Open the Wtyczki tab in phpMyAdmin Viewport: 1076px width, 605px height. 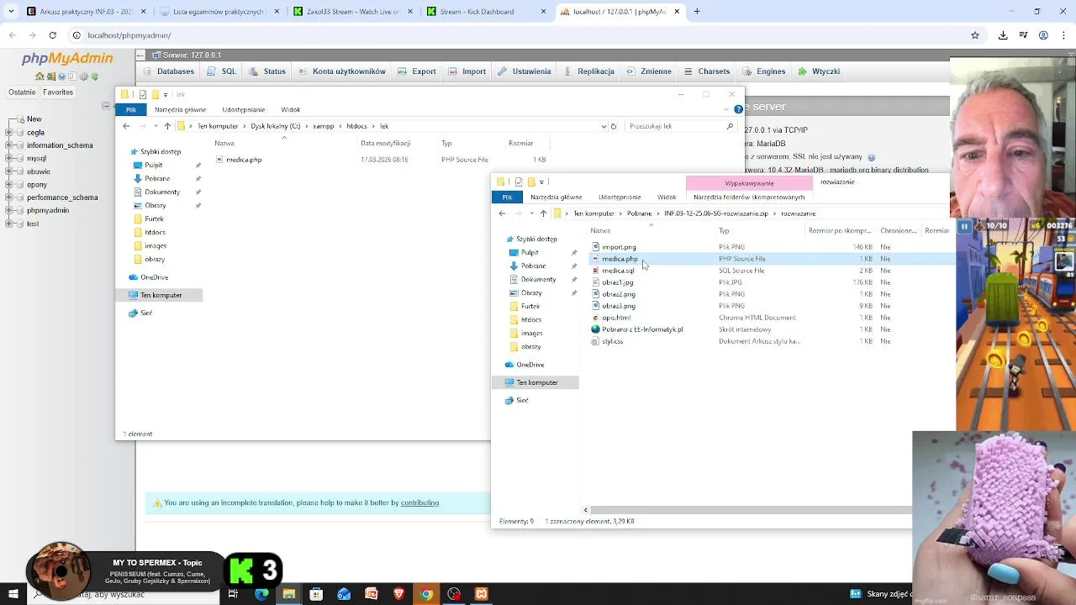click(x=819, y=71)
